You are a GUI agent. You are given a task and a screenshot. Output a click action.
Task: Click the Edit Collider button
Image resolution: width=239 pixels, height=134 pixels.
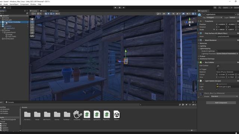coord(218,66)
